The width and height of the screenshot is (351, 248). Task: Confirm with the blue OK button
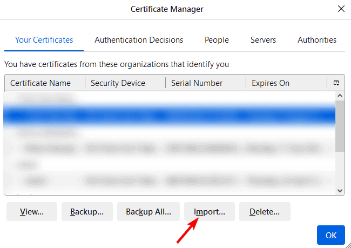tap(331, 236)
